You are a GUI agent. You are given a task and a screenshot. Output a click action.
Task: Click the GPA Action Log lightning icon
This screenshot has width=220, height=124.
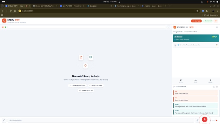pyautogui.click(x=175, y=27)
